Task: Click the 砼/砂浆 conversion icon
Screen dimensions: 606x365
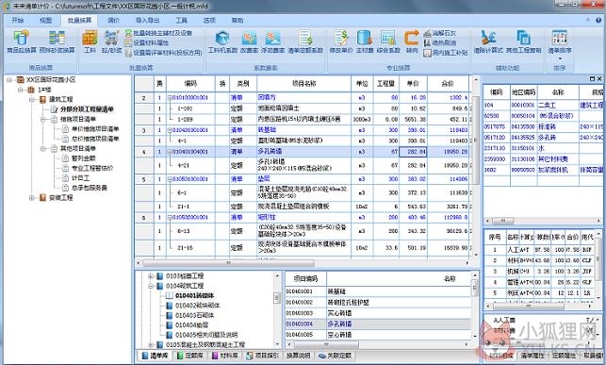Action: (112, 41)
